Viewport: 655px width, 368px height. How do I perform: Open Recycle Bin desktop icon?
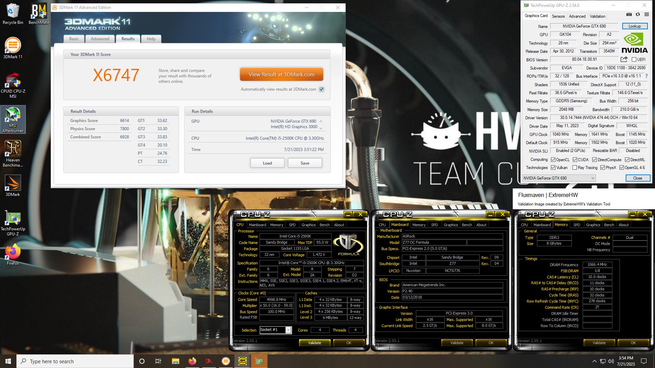[13, 14]
